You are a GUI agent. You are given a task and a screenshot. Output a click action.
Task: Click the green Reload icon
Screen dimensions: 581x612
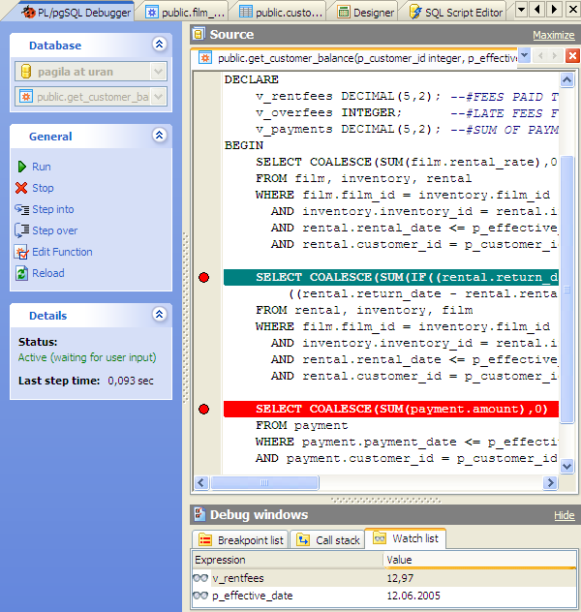coord(22,273)
